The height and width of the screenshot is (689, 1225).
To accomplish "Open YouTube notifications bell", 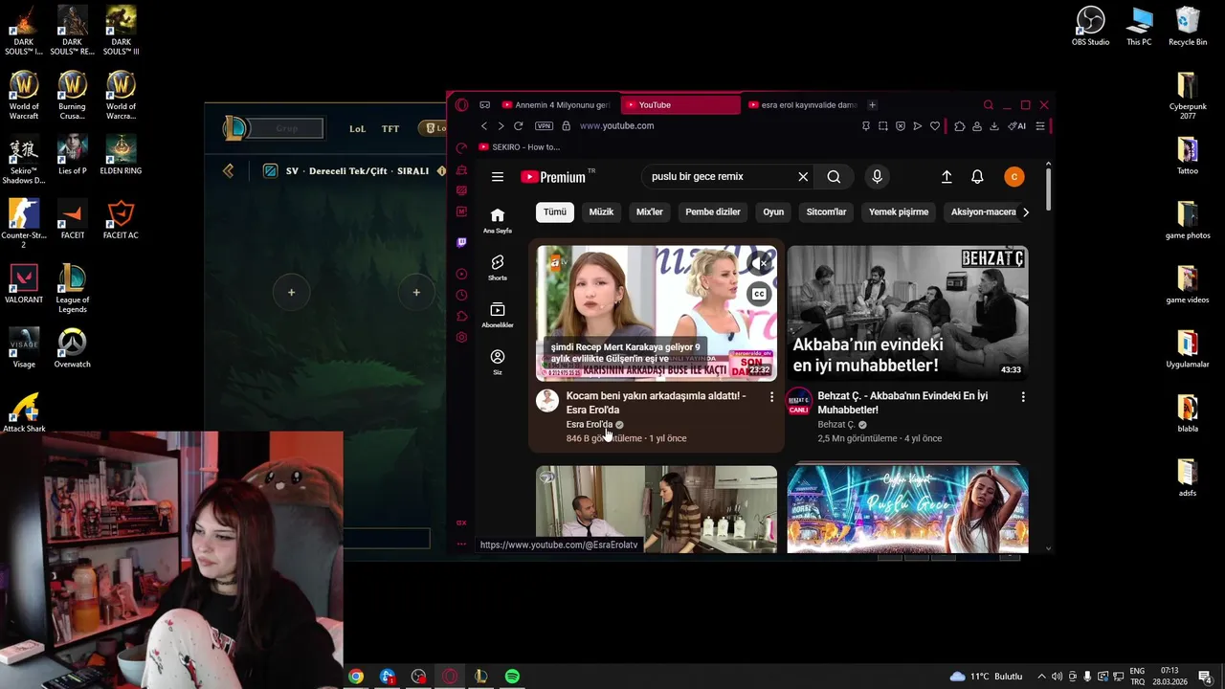I will (977, 177).
